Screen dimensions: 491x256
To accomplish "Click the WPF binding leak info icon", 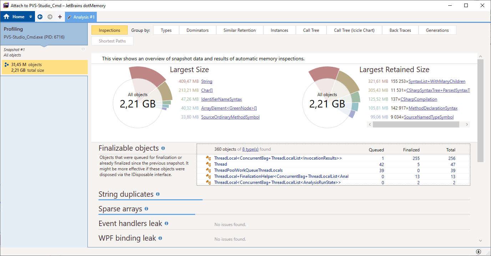I will (160, 238).
